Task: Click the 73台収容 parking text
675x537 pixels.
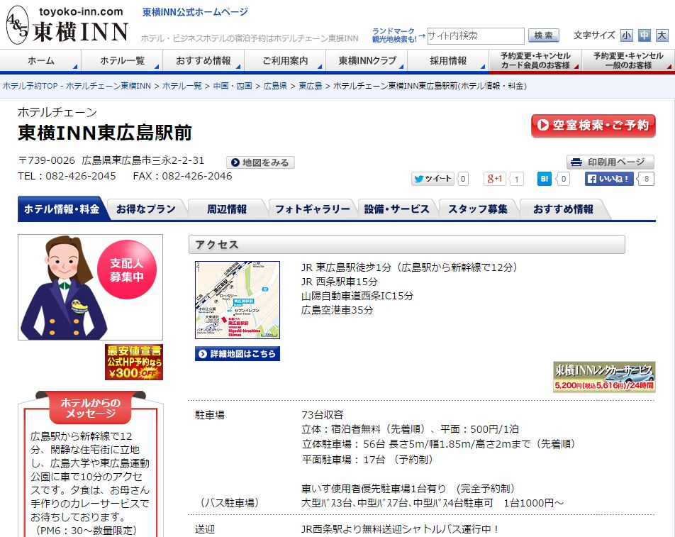Action: [x=323, y=415]
